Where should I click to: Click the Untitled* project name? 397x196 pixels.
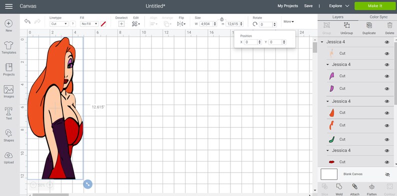pos(155,6)
